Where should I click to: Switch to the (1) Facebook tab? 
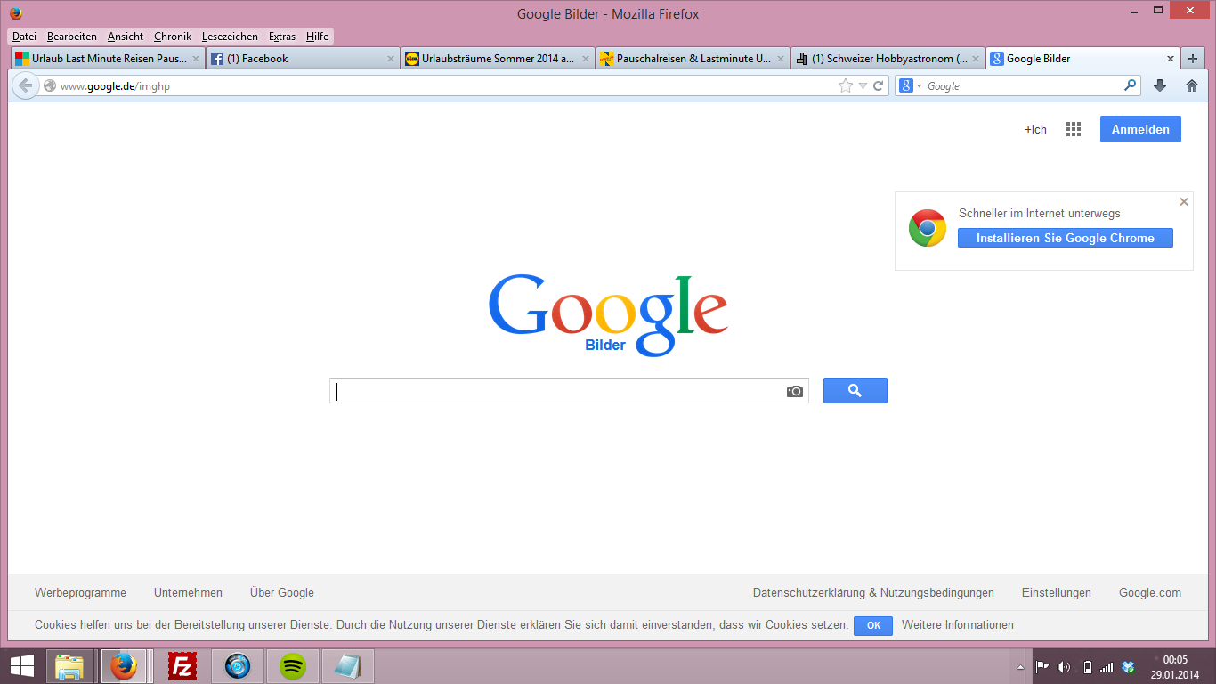pos(303,59)
